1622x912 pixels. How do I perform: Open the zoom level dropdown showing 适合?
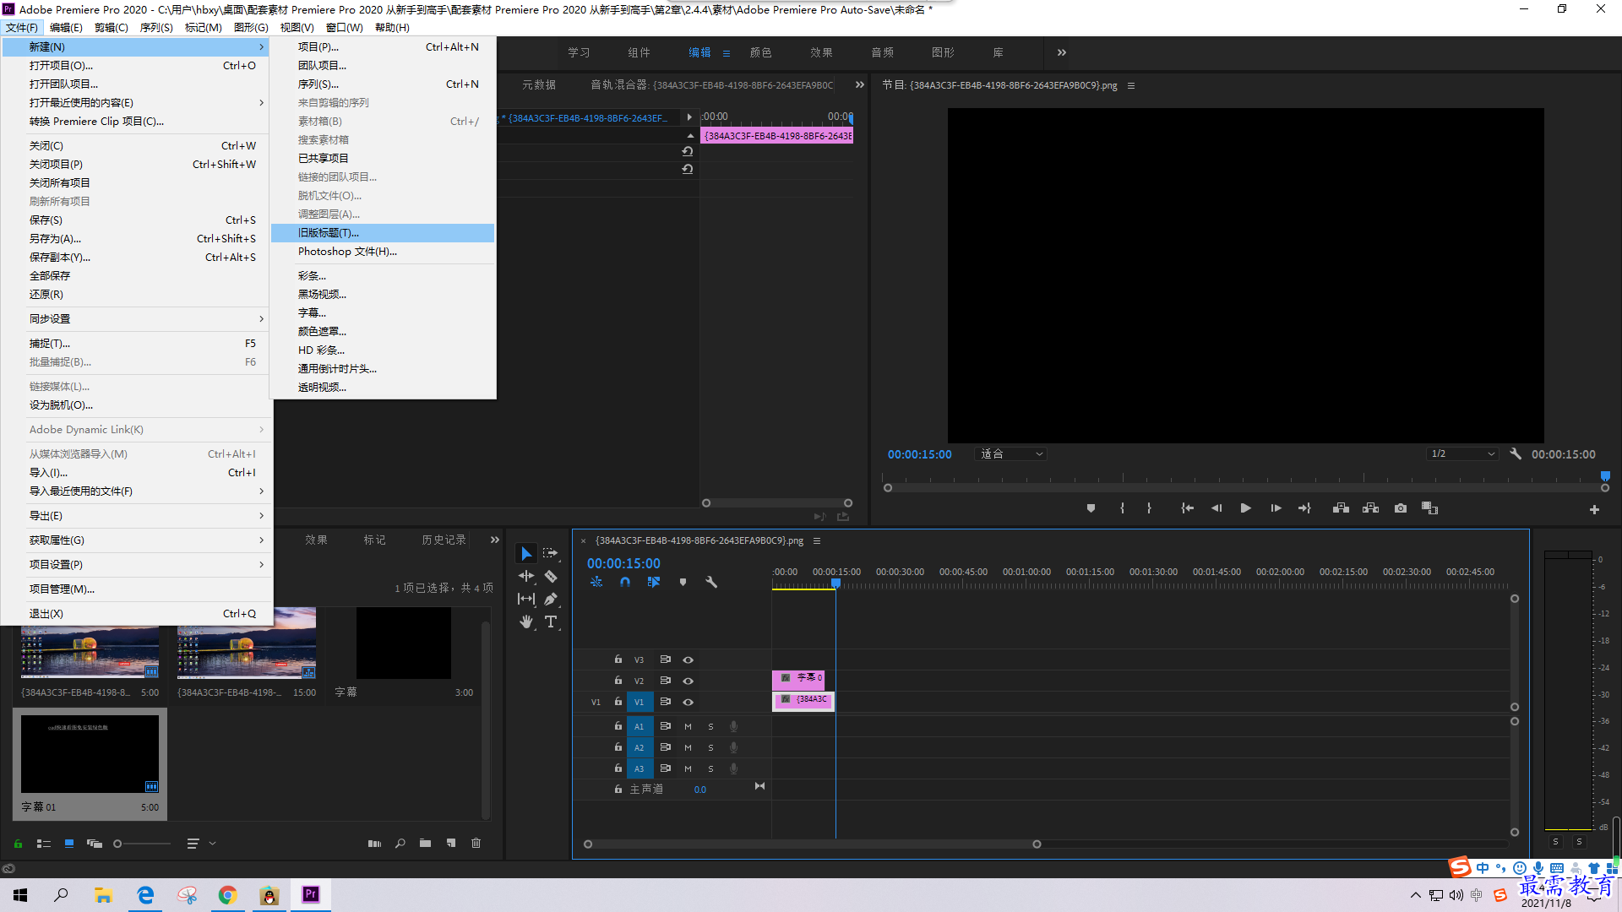(x=1011, y=453)
